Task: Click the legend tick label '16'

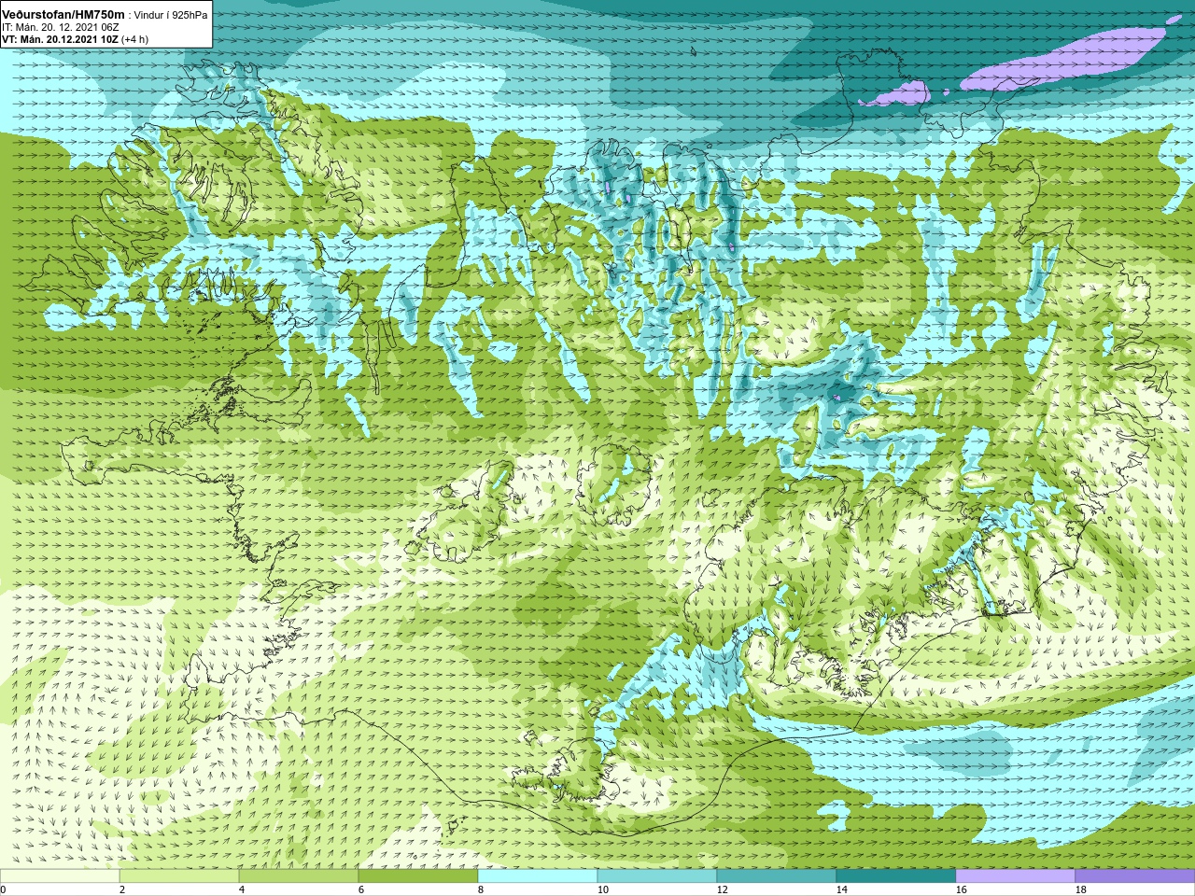Action: (962, 889)
